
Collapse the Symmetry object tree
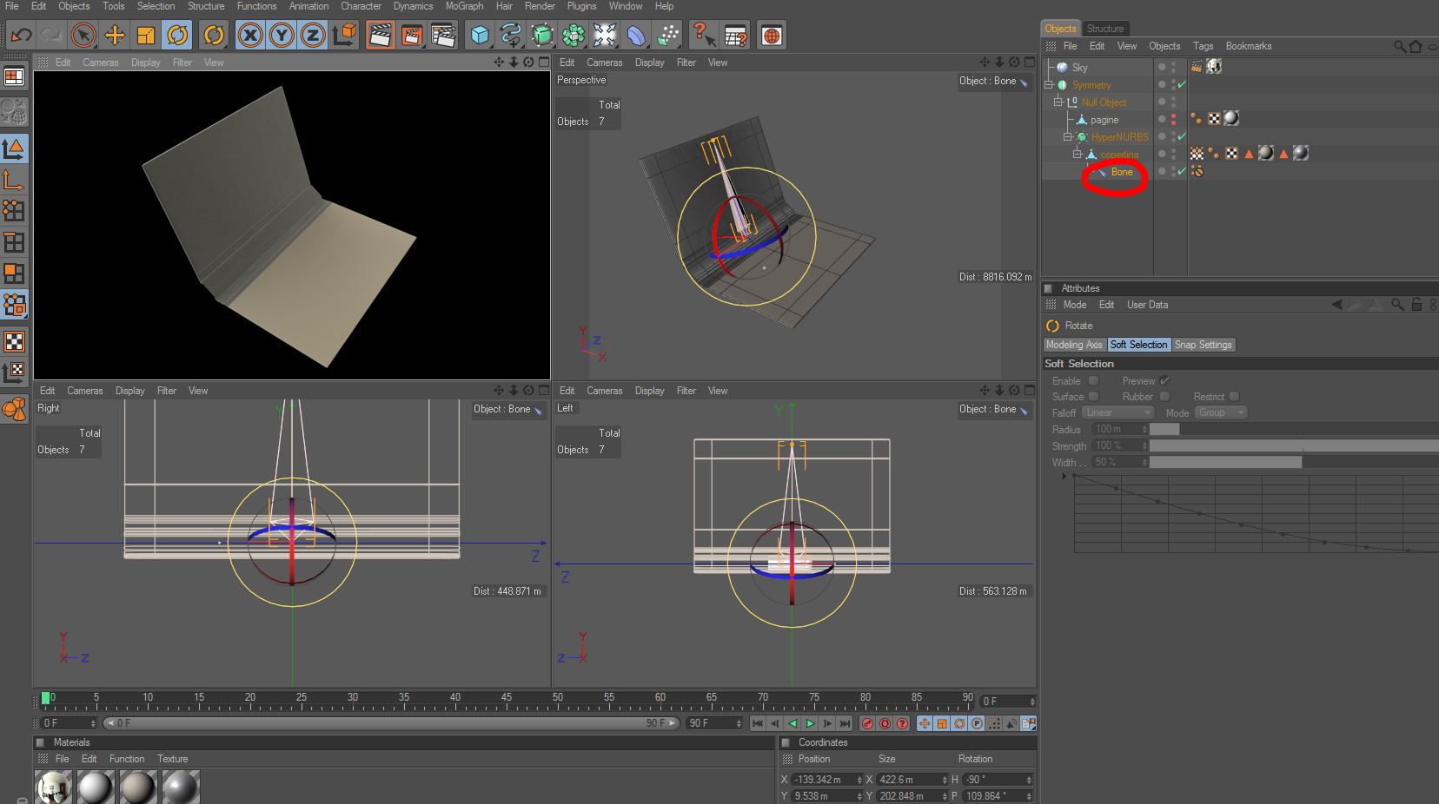[1049, 85]
